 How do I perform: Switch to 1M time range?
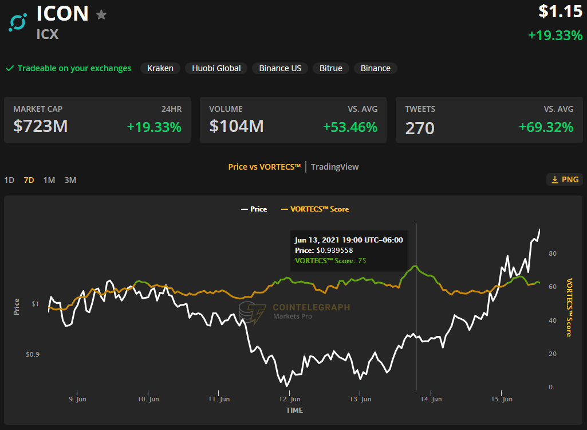[49, 180]
